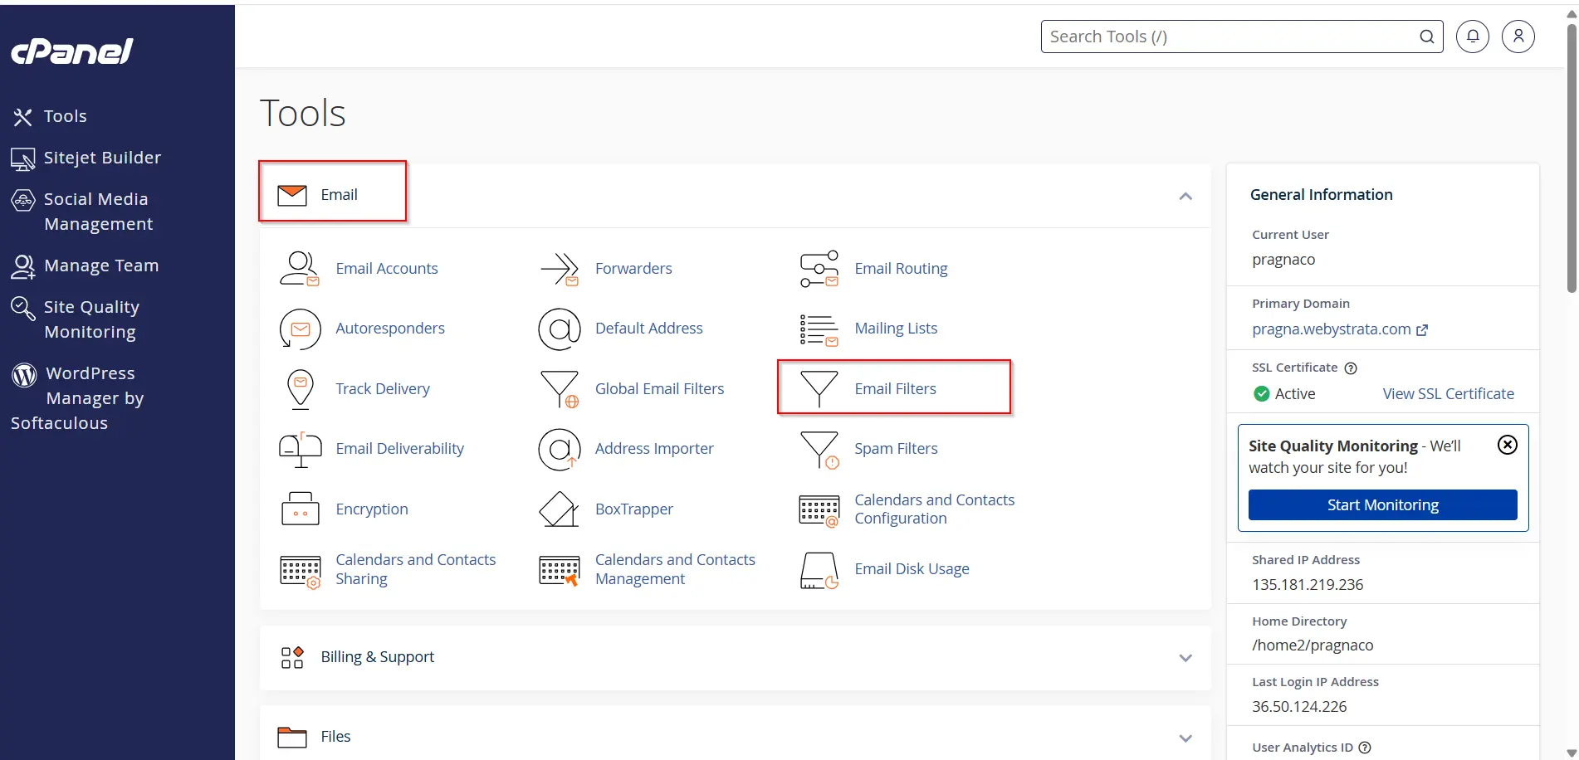Open the View SSL Certificate link
The image size is (1579, 760).
tap(1448, 394)
